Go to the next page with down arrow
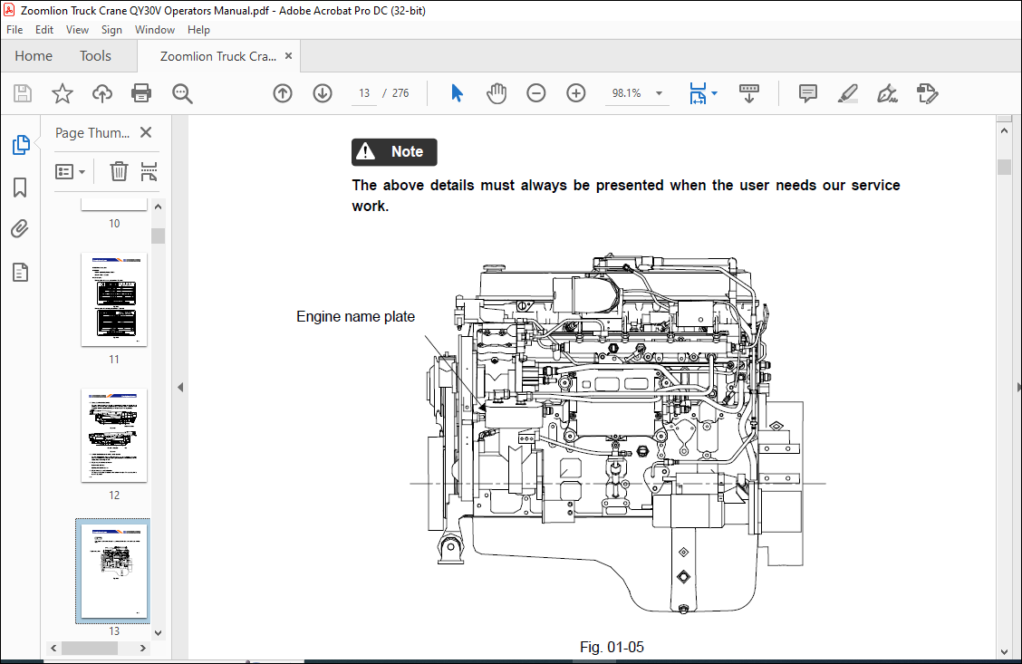The width and height of the screenshot is (1022, 664). [x=323, y=93]
